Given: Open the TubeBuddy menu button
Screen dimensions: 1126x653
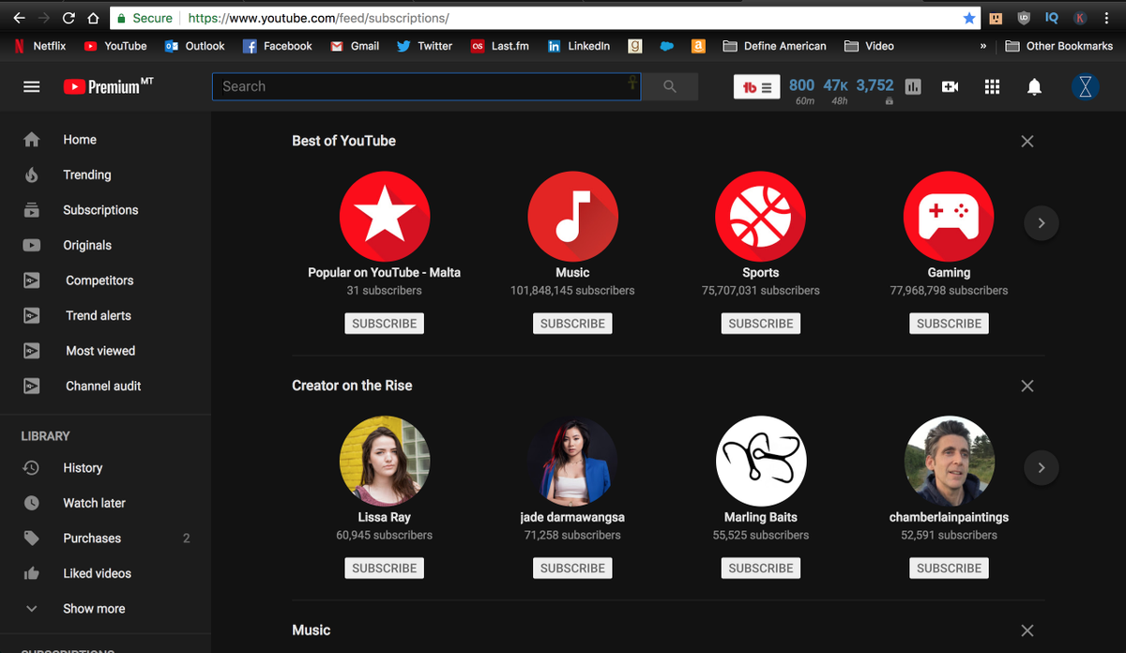Looking at the screenshot, I should click(x=756, y=87).
